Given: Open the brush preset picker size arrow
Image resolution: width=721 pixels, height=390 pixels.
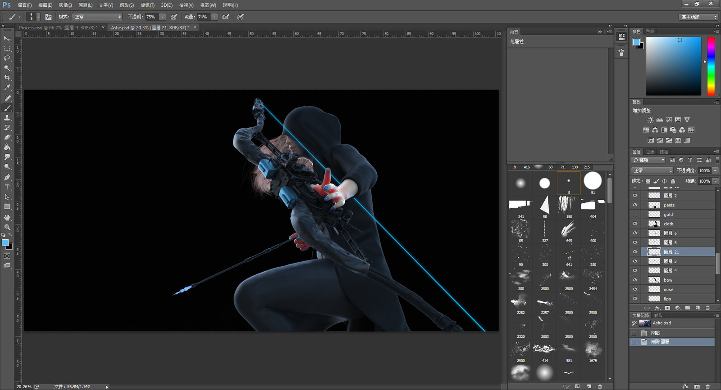Looking at the screenshot, I should [38, 17].
